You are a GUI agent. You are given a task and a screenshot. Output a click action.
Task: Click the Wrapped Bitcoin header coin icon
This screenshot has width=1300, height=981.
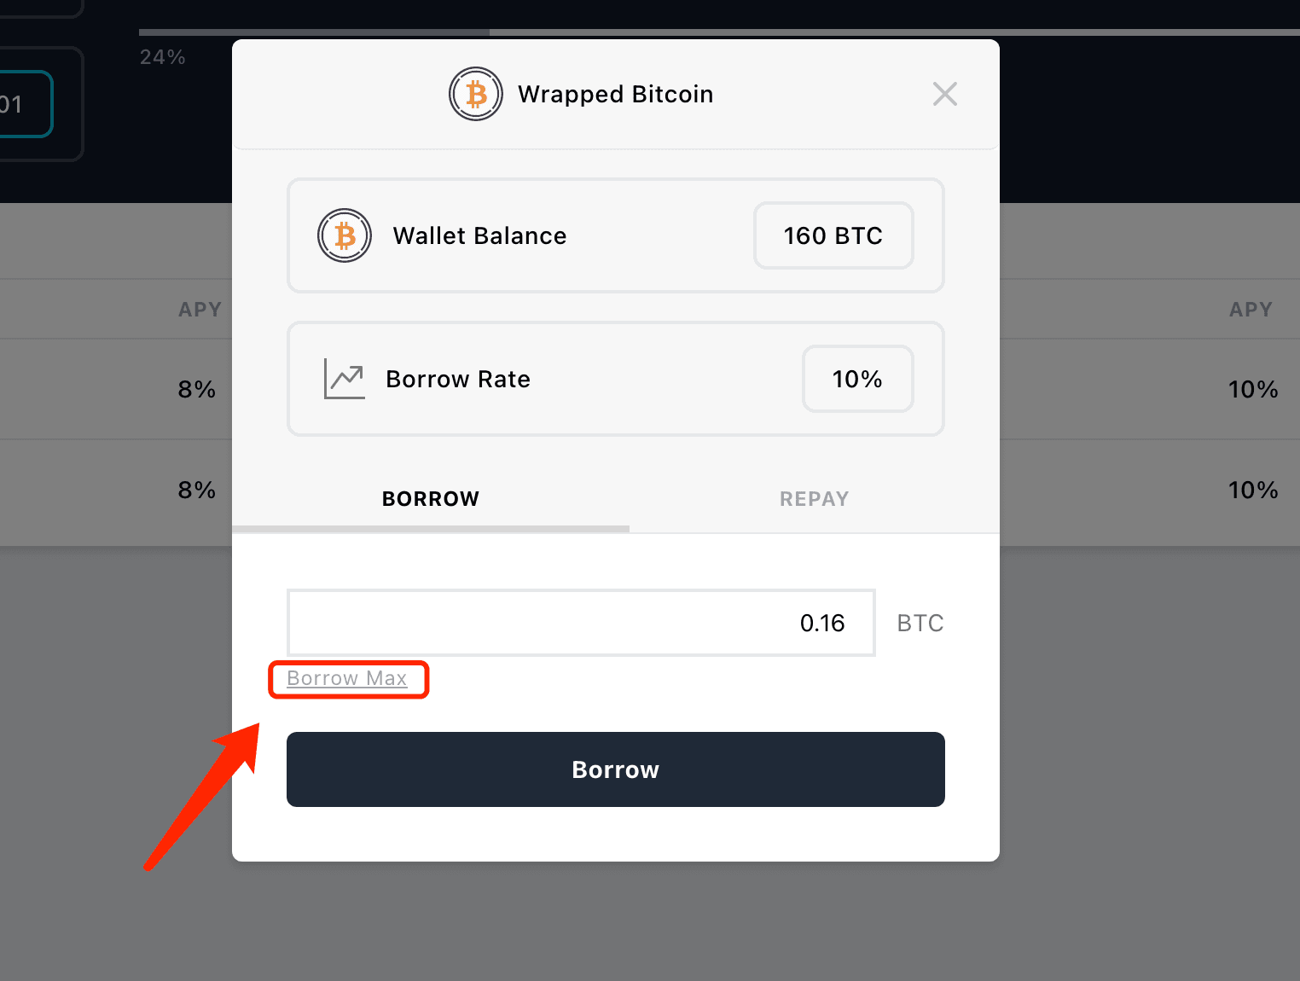pyautogui.click(x=476, y=94)
